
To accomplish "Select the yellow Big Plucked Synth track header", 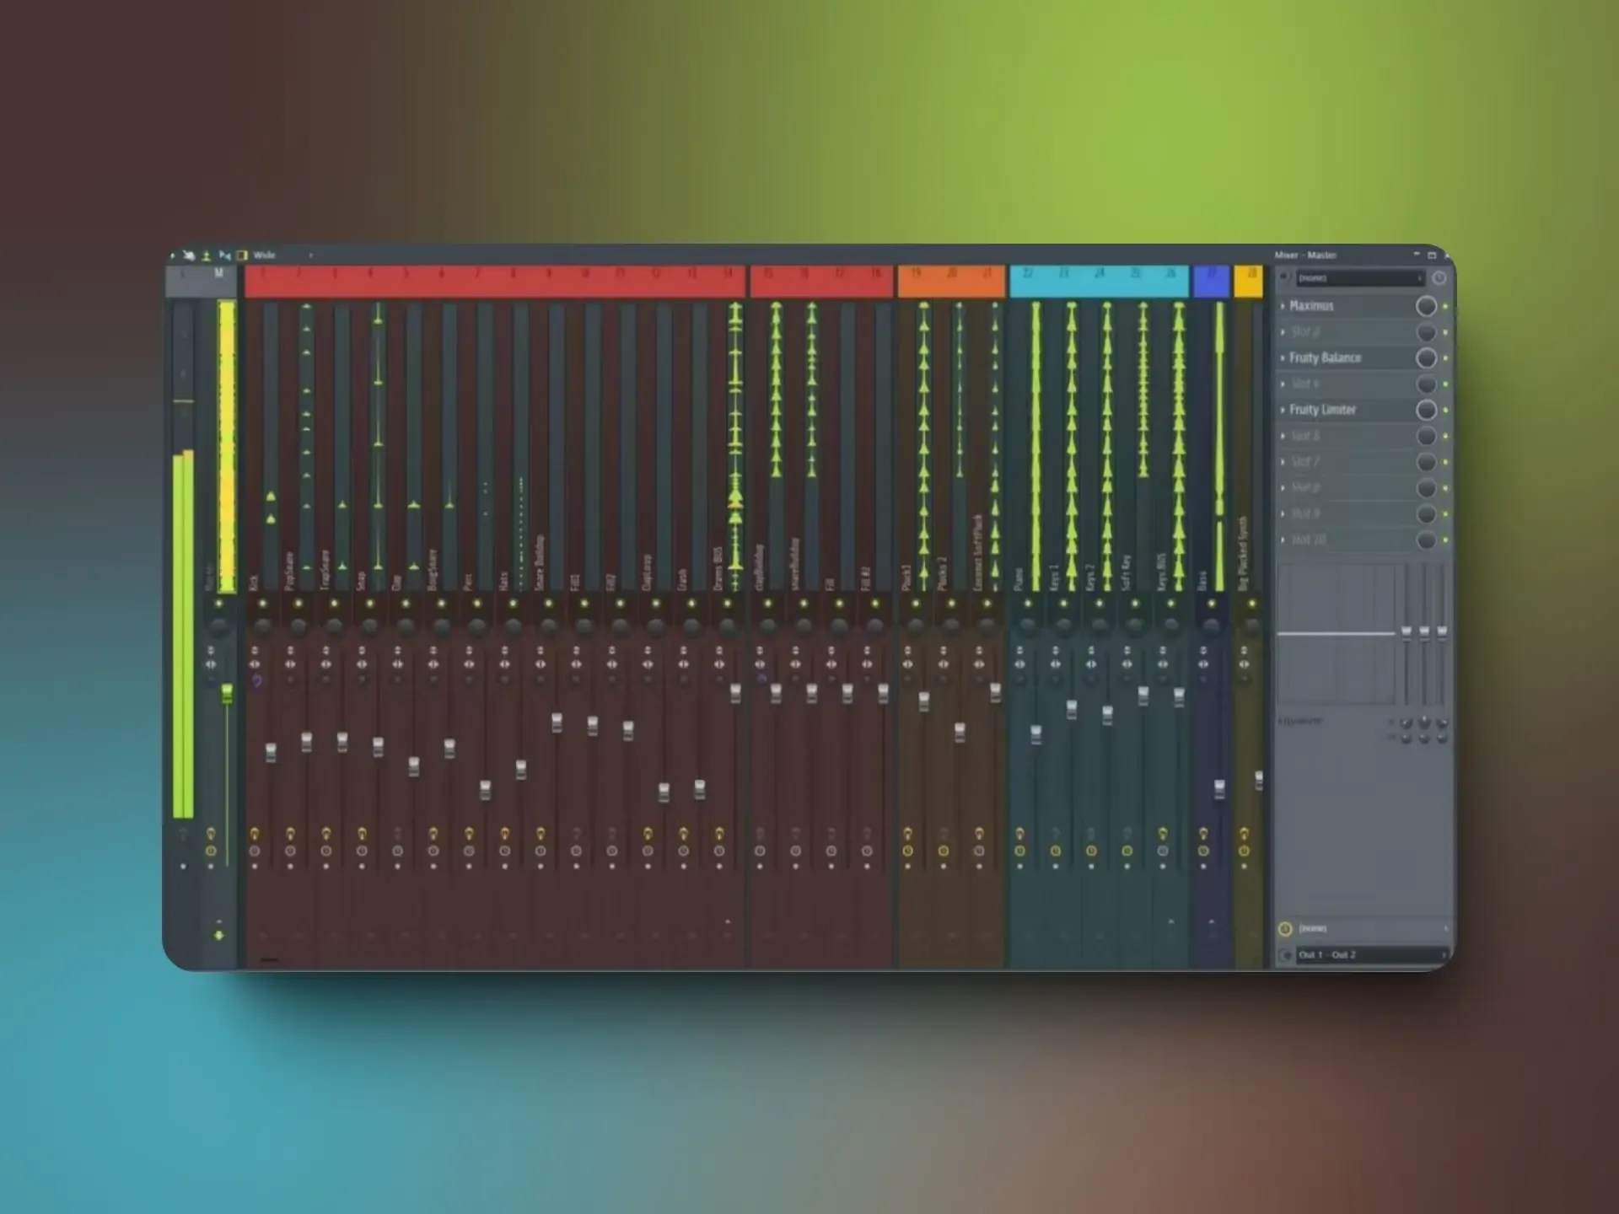I will [x=1249, y=282].
